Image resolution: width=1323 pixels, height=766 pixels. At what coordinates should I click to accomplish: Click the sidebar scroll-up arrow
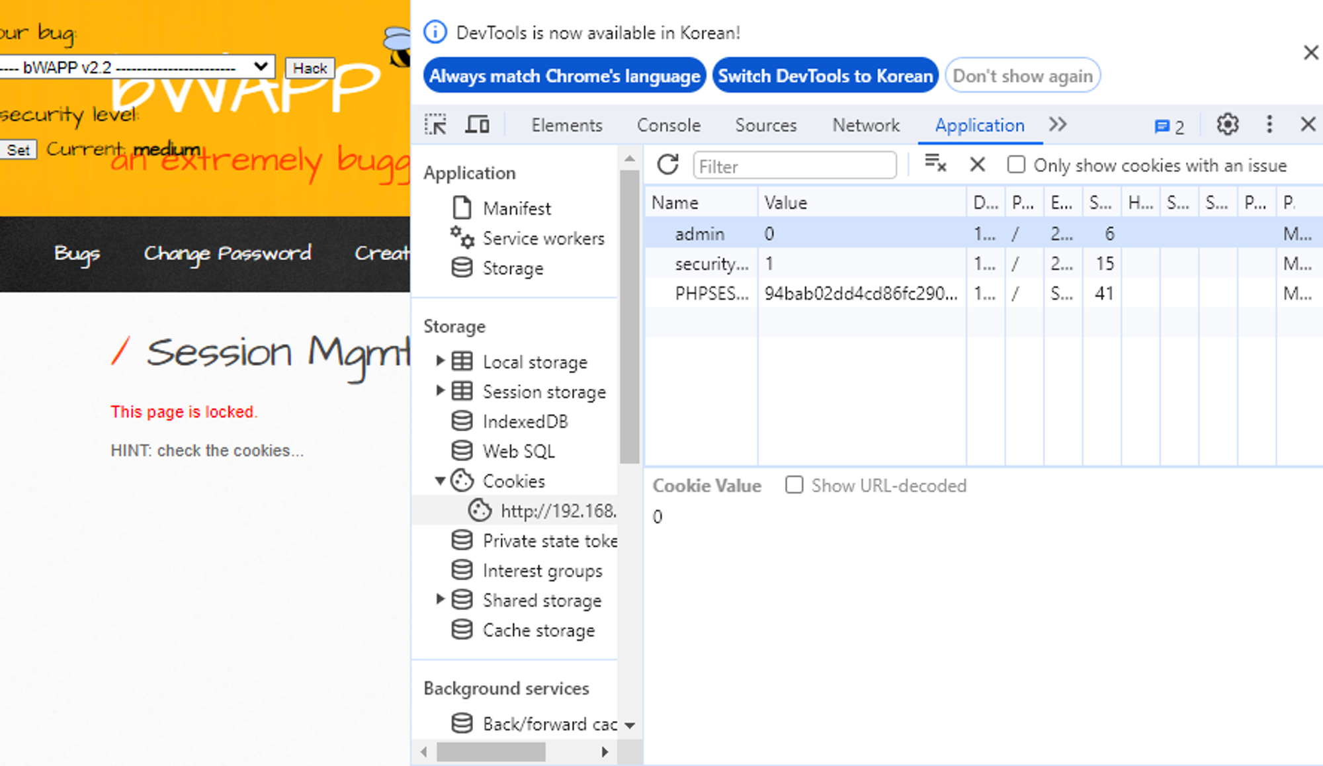point(630,159)
